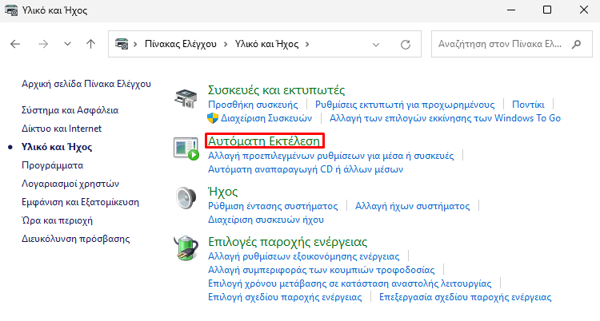Open the recent locations dropdown arrow
The image size is (600, 321).
67,44
